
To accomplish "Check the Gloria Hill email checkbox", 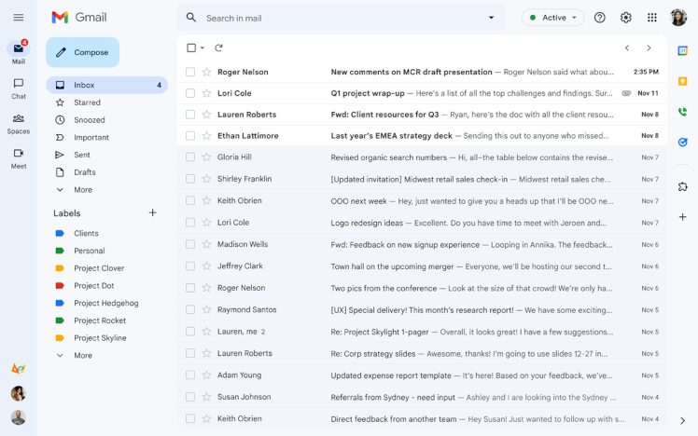I will click(x=190, y=157).
